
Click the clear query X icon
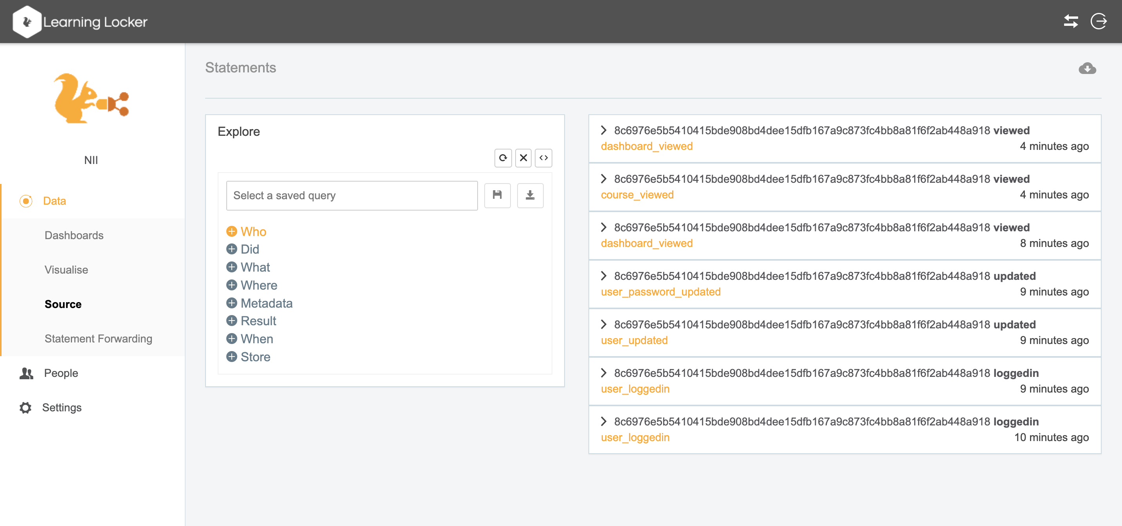point(523,158)
